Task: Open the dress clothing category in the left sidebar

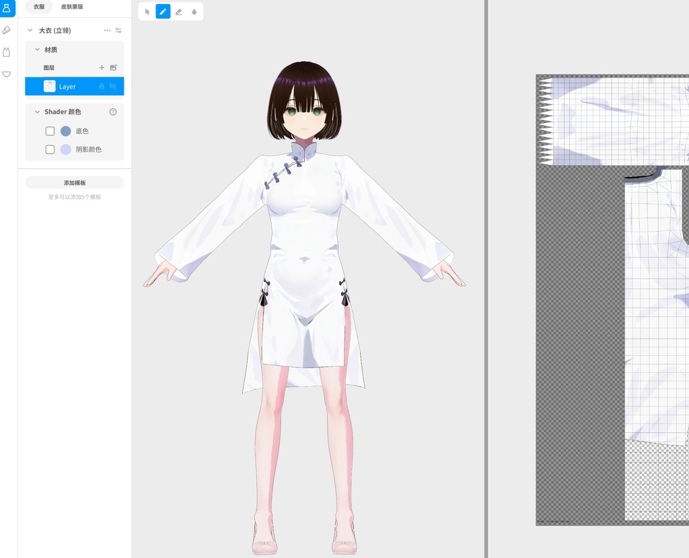Action: coord(7,8)
